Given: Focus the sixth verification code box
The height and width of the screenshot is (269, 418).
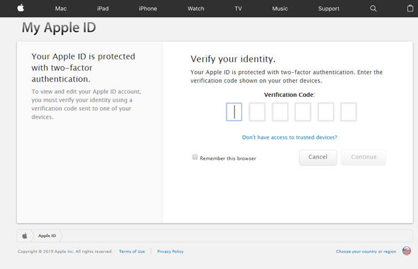Looking at the screenshot, I should point(349,112).
